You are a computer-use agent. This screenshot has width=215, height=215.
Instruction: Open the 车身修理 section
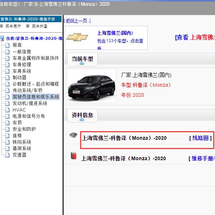22,64
